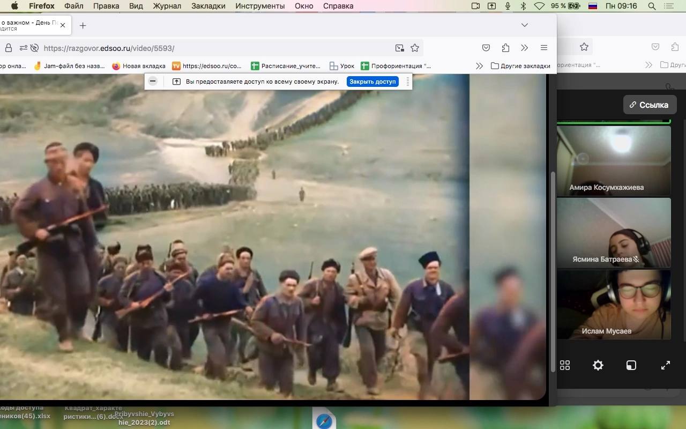Screen dimensions: 686x429
Task: Open the Файл menu
Action: click(x=74, y=6)
